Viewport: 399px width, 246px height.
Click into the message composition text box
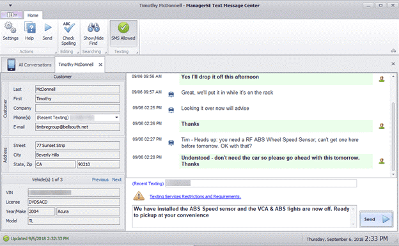(x=241, y=216)
